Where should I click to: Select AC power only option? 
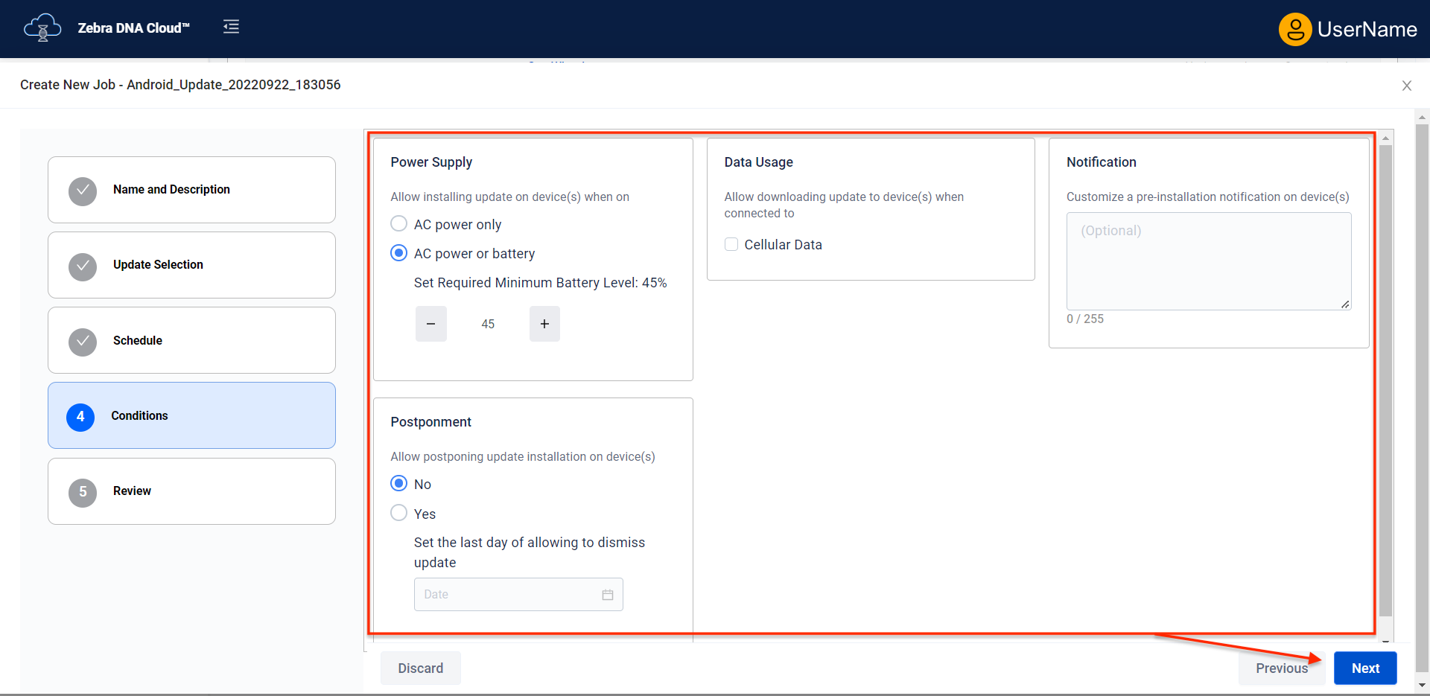point(399,224)
